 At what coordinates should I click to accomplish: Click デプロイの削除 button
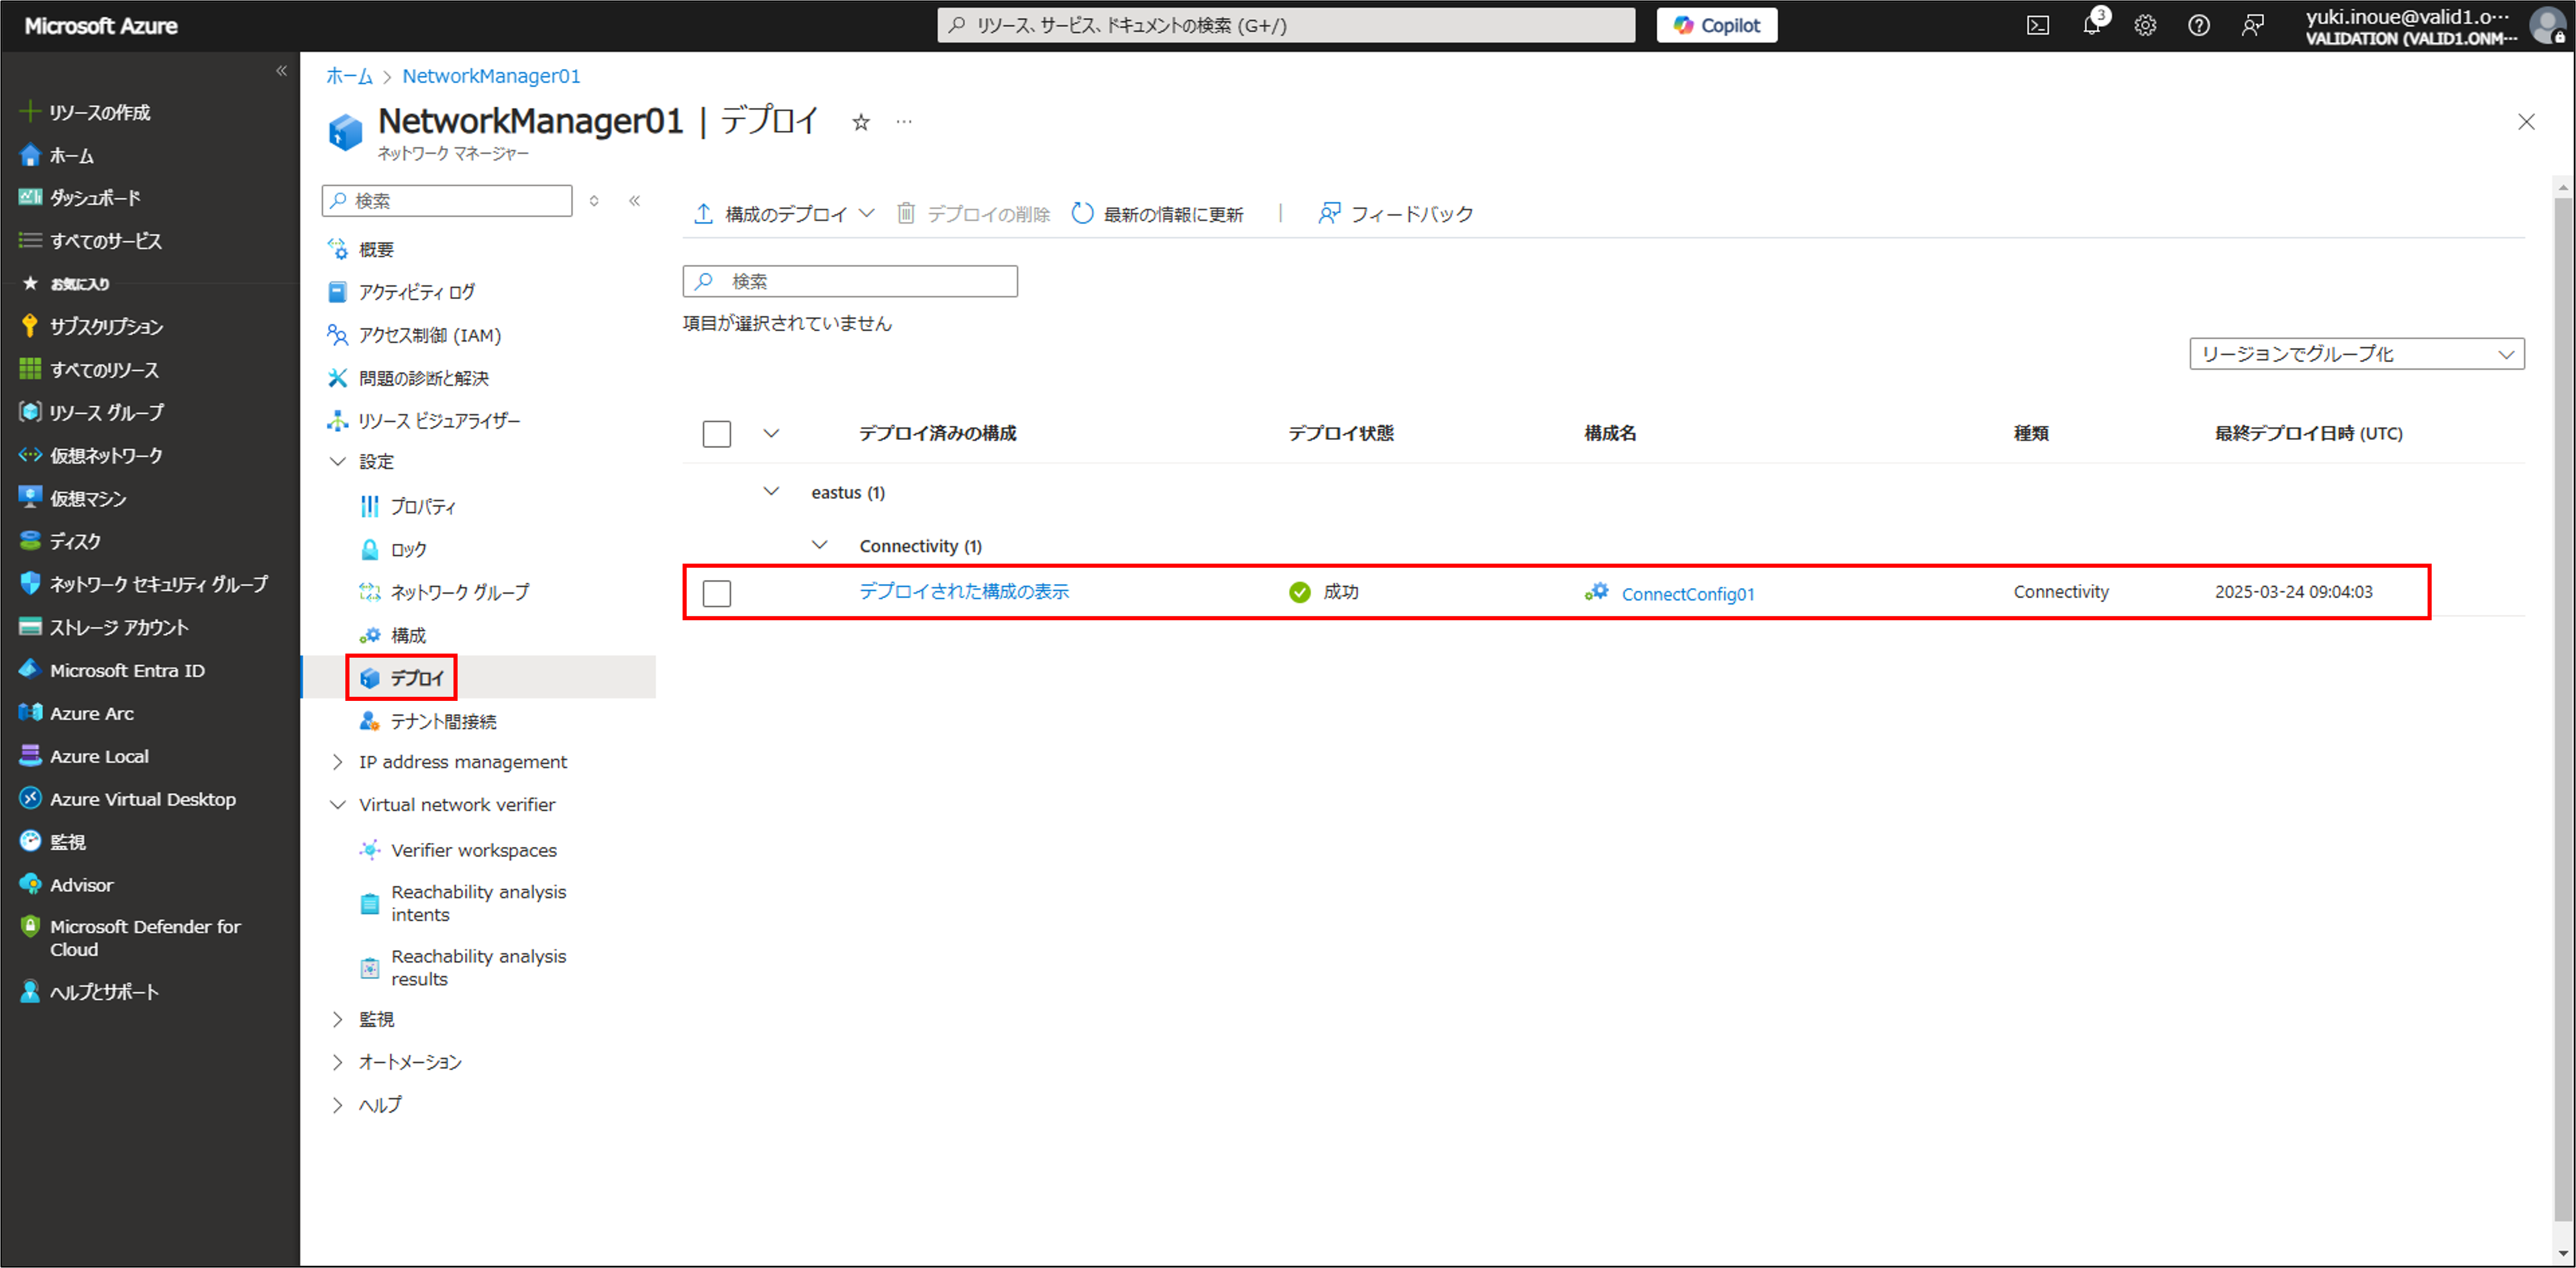point(973,214)
